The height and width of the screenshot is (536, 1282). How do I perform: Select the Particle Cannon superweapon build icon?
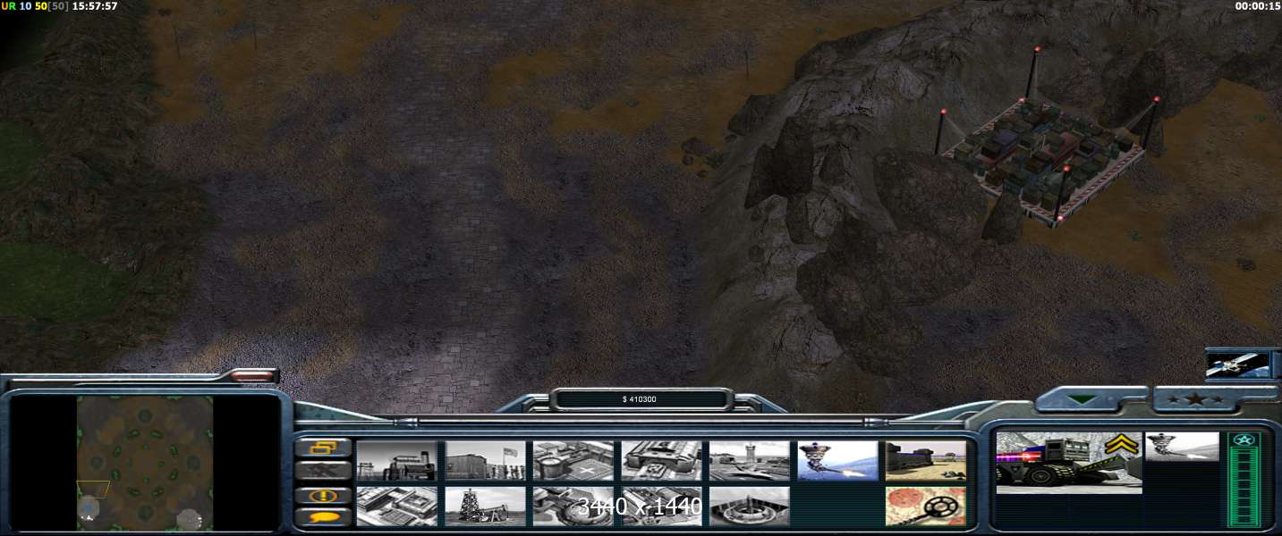[837, 460]
